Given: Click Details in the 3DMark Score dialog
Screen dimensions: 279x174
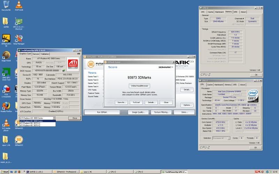Looking at the screenshot, I should (x=151, y=102).
